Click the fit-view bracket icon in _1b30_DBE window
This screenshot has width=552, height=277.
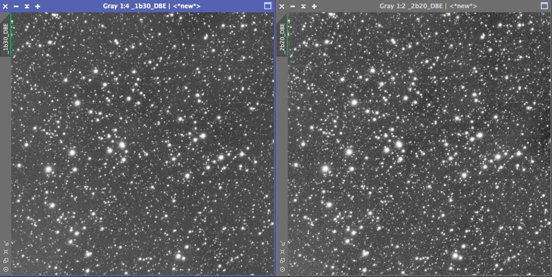[x=5, y=252]
